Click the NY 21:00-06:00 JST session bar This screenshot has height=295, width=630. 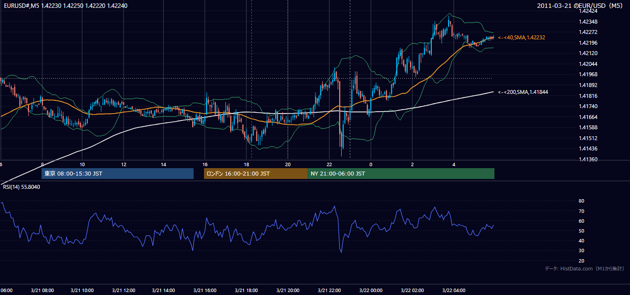401,174
